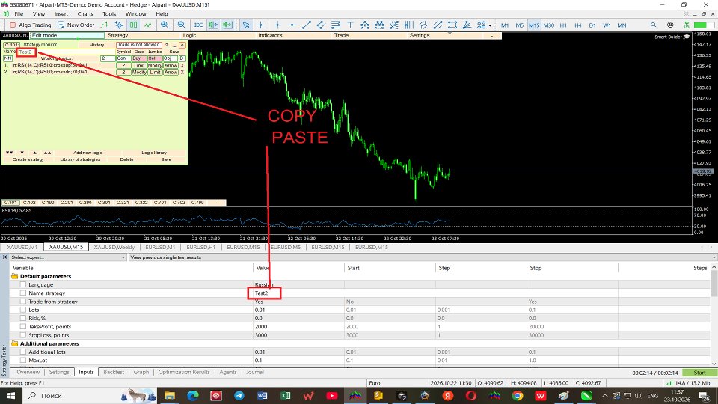The height and width of the screenshot is (404, 718).
Task: Switch timeframe to M1
Action: (505, 25)
